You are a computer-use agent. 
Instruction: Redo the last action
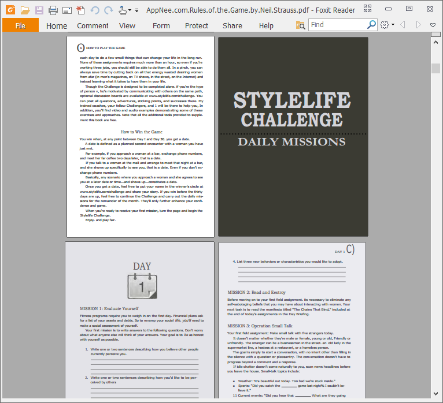coord(109,10)
